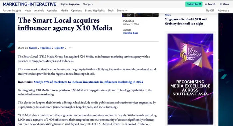Open Brand Highlights page

[x=95, y=10]
